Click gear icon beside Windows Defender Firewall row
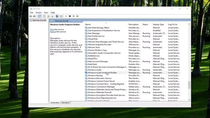 pos(86,92)
